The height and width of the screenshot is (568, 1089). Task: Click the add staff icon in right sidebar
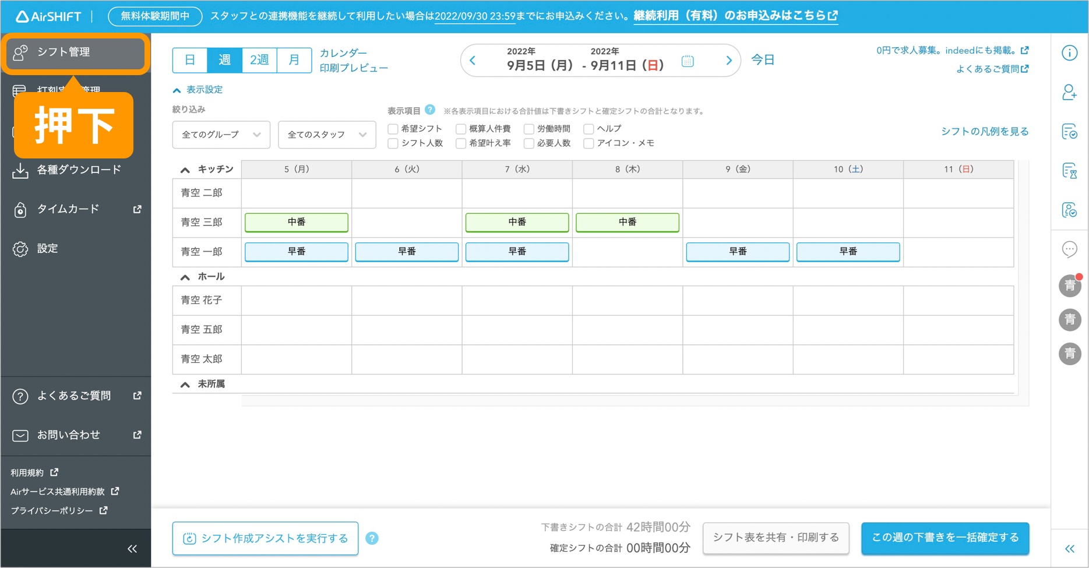pyautogui.click(x=1069, y=93)
